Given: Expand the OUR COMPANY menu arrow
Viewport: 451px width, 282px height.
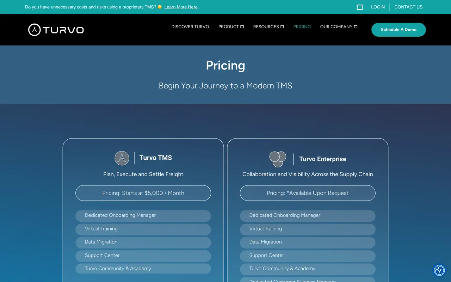Looking at the screenshot, I should coord(356,27).
